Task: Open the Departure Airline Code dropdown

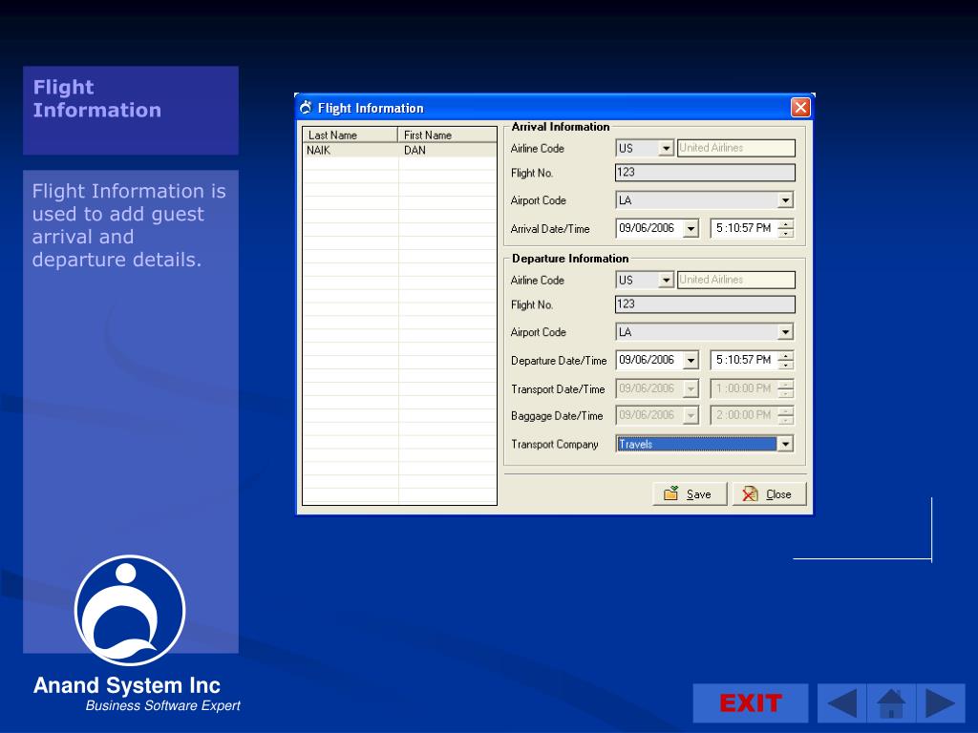Action: [x=666, y=281]
